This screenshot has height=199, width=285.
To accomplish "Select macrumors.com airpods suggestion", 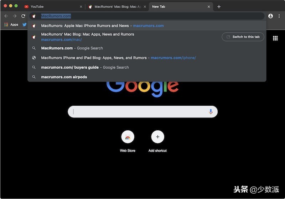I will pyautogui.click(x=147, y=77).
